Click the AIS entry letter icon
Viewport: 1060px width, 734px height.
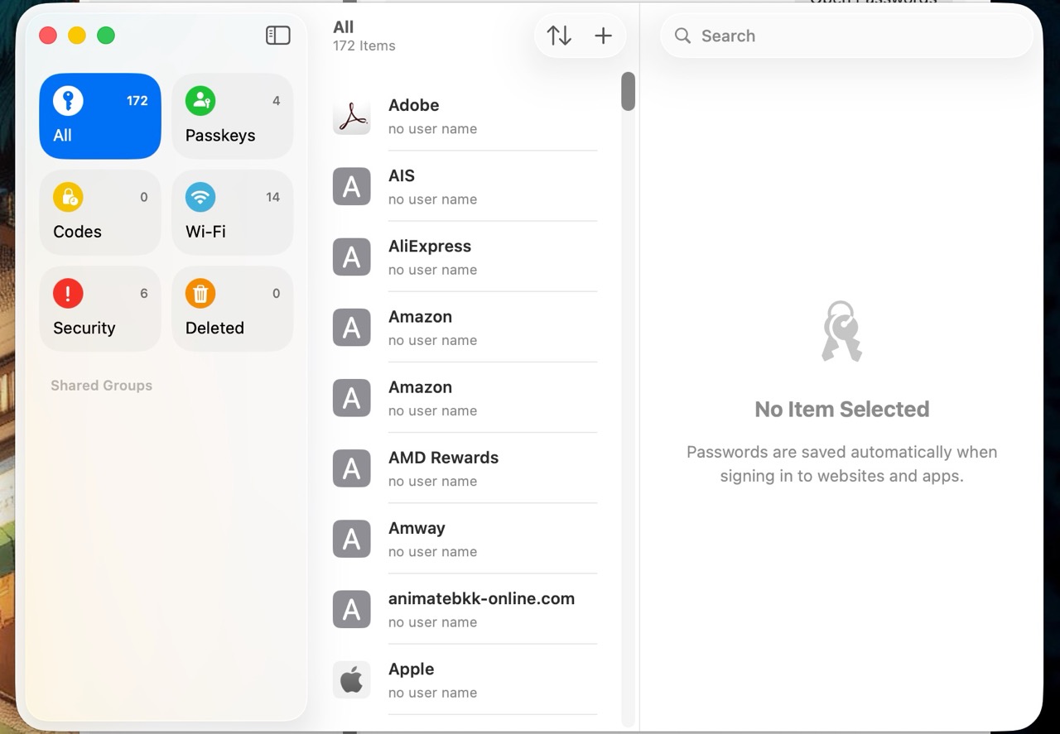pos(351,186)
